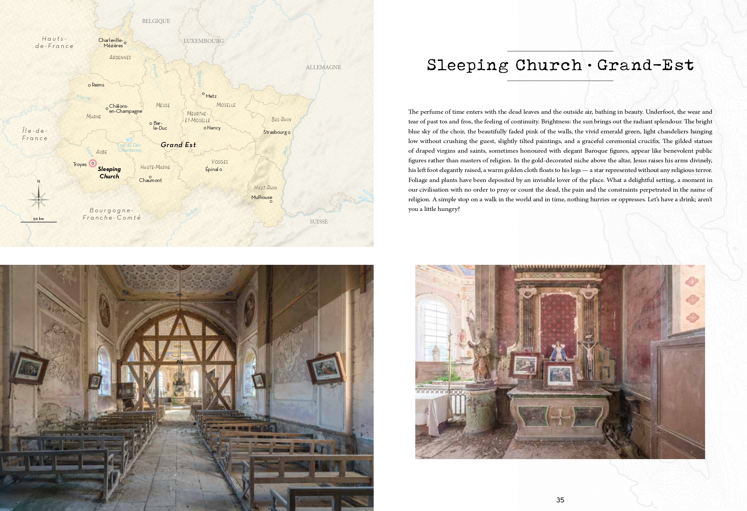This screenshot has height=511, width=747.
Task: Click the body text paragraph
Action: [x=560, y=160]
